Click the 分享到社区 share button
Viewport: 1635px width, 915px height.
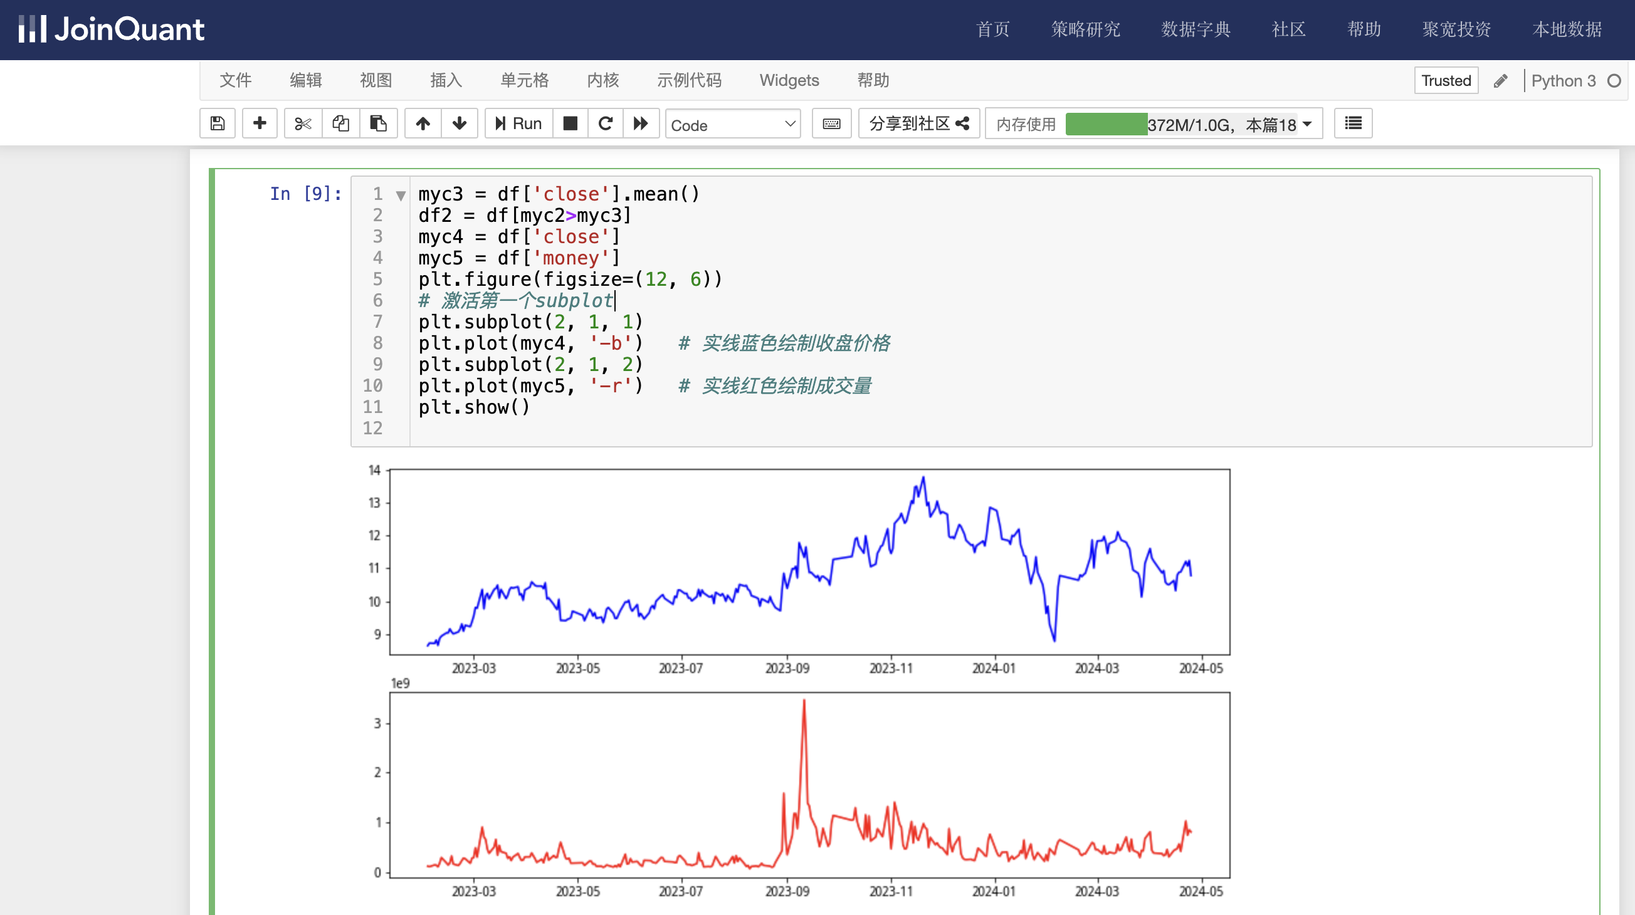[x=918, y=123]
